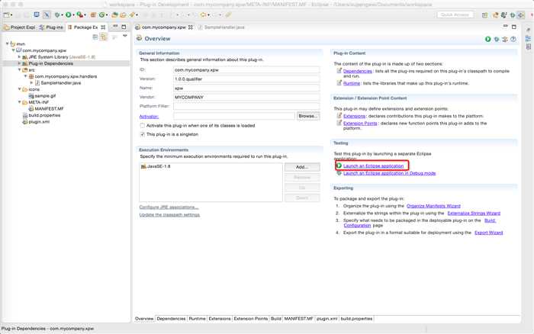The image size is (534, 334).
Task: Click the Debug bug icon in main toolbar
Action: pyautogui.click(x=57, y=15)
